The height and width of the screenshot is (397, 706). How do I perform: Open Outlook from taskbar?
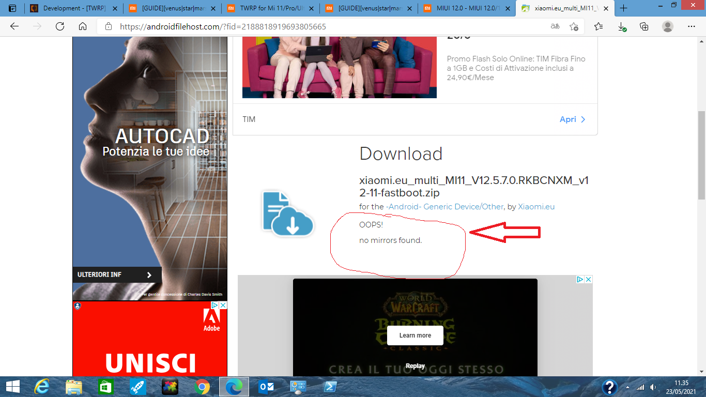pyautogui.click(x=266, y=387)
